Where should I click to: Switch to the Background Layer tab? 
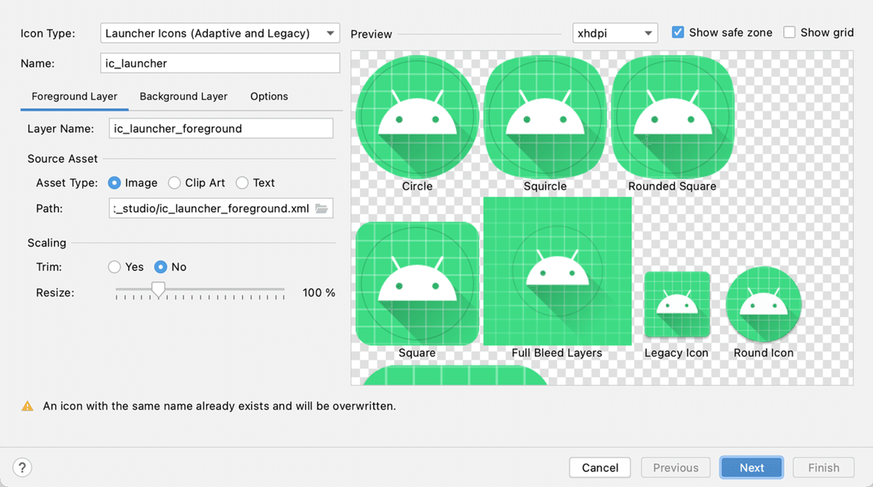coord(183,96)
